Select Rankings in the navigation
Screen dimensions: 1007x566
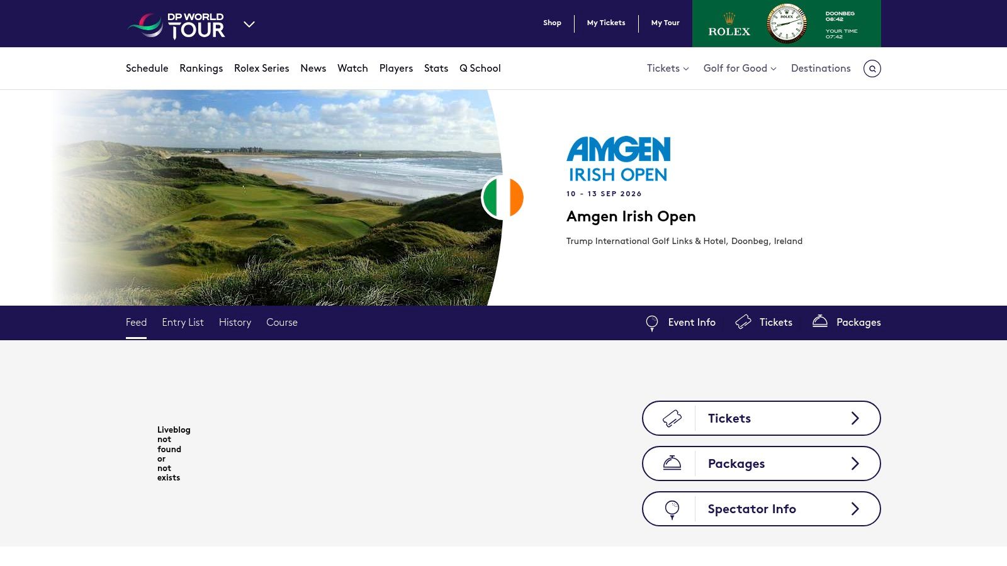pyautogui.click(x=201, y=68)
